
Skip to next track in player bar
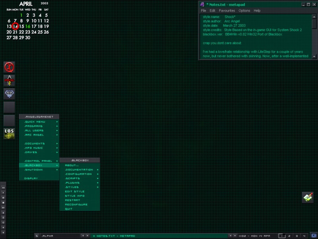coord(3,208)
